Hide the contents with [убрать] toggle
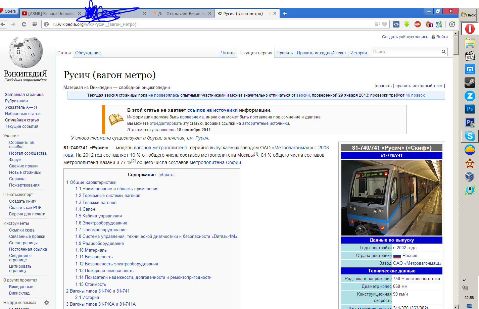The image size is (479, 309). (x=166, y=175)
